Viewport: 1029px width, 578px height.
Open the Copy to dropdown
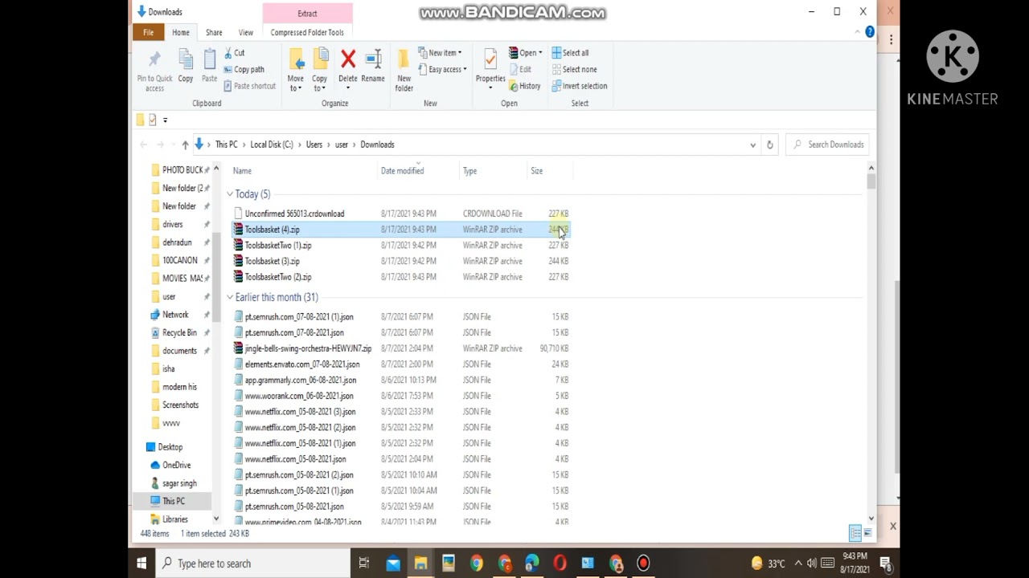click(x=320, y=71)
